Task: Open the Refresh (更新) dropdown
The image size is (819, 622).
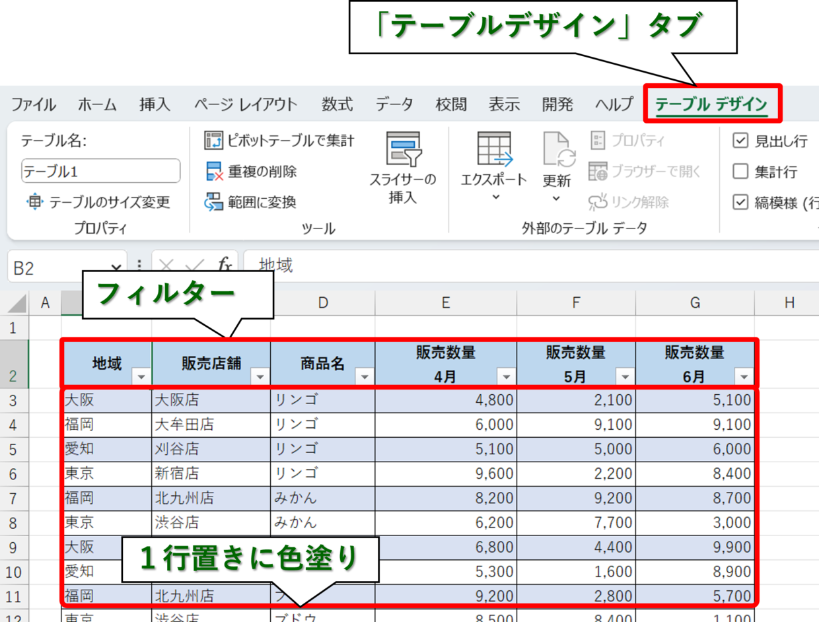Action: [557, 168]
